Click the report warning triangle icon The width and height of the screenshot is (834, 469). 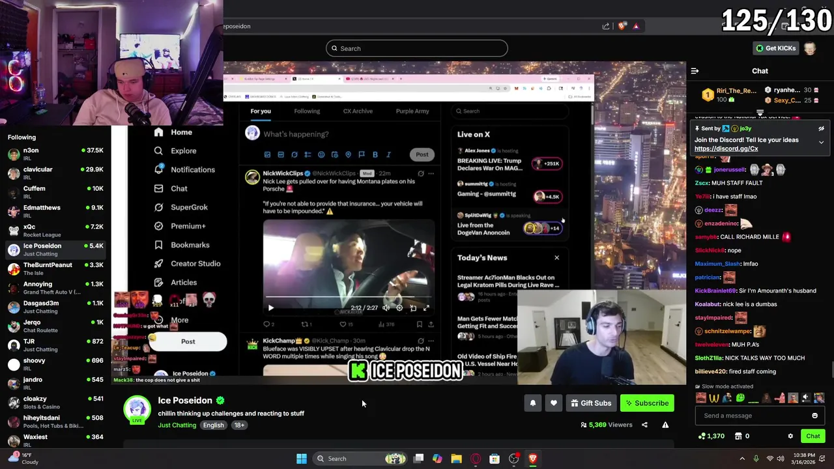click(x=665, y=425)
